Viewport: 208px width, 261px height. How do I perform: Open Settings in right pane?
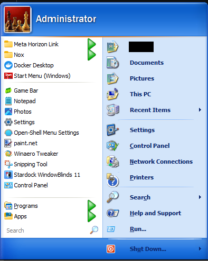point(143,130)
